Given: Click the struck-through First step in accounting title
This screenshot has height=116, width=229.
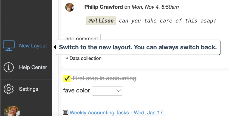Looking at the screenshot, I should pos(104,78).
